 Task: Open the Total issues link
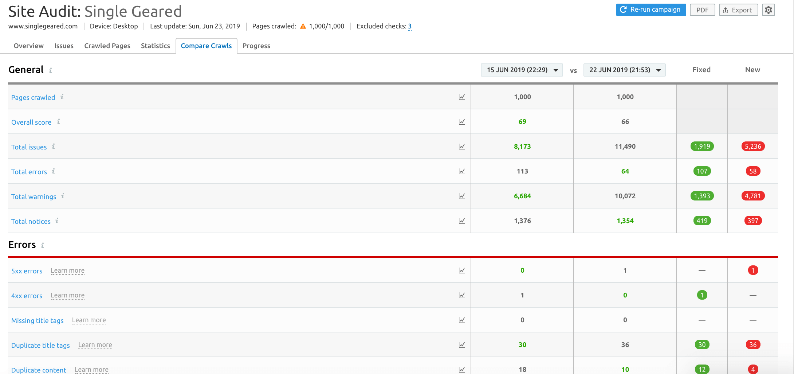pos(29,147)
